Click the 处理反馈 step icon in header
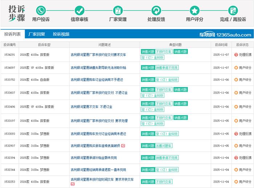The width and height of the screenshot is (254, 188). pos(156,10)
